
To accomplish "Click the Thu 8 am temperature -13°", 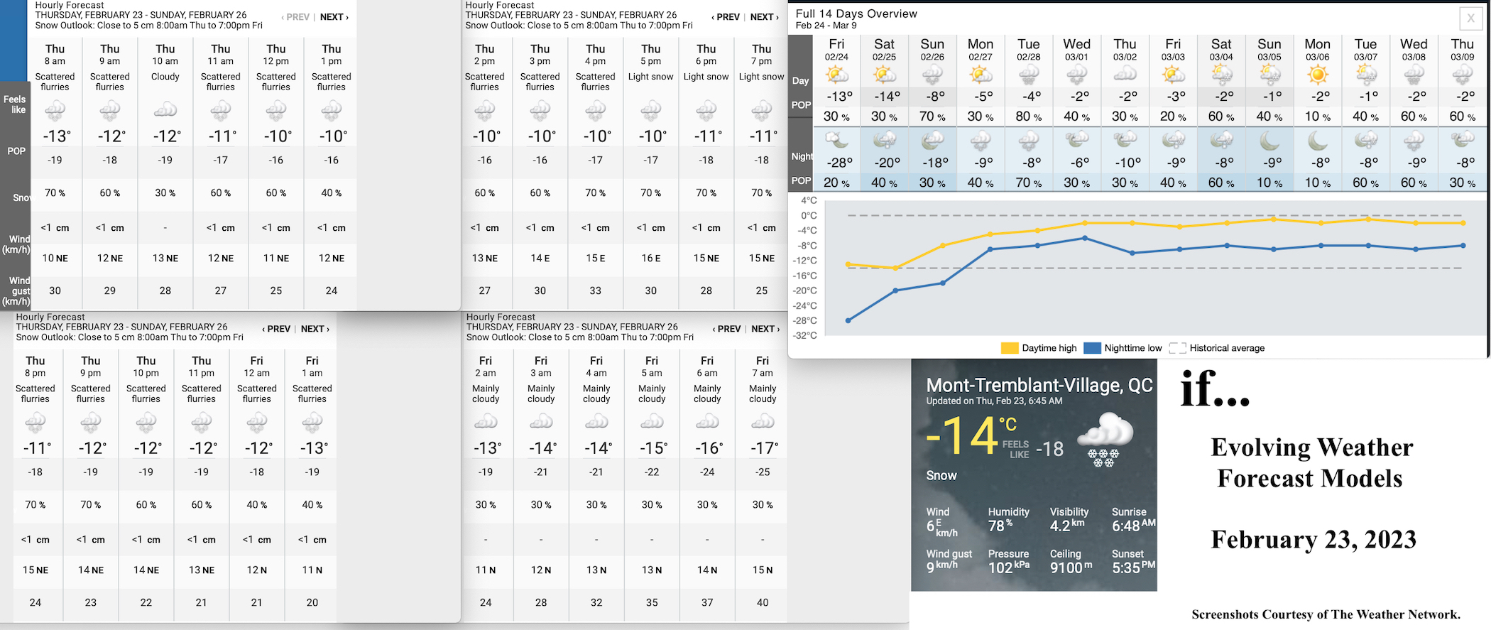I will click(56, 136).
